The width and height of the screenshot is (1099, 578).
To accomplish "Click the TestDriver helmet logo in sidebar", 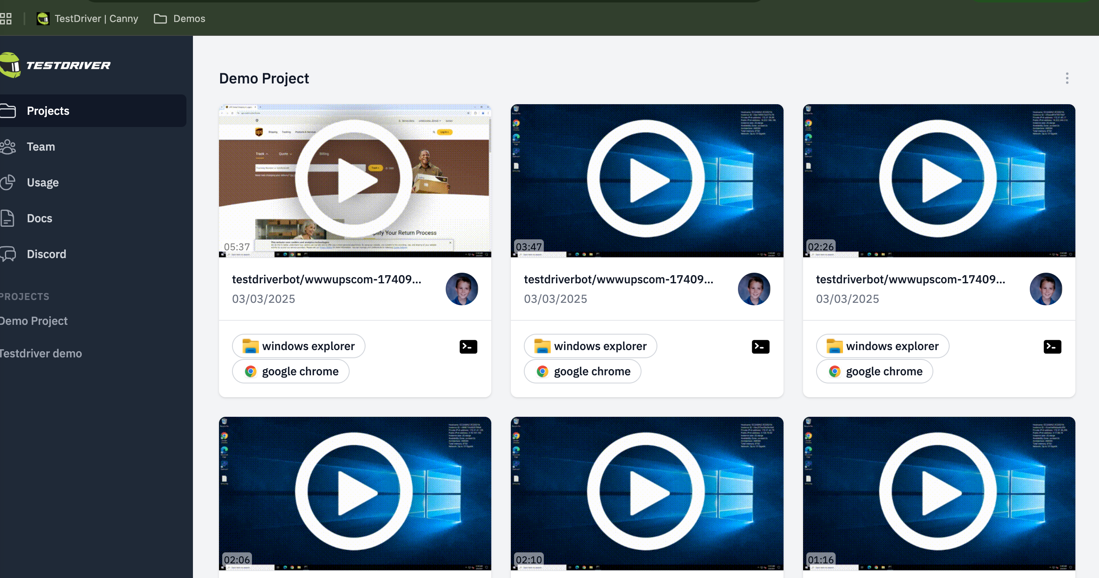I will click(10, 65).
